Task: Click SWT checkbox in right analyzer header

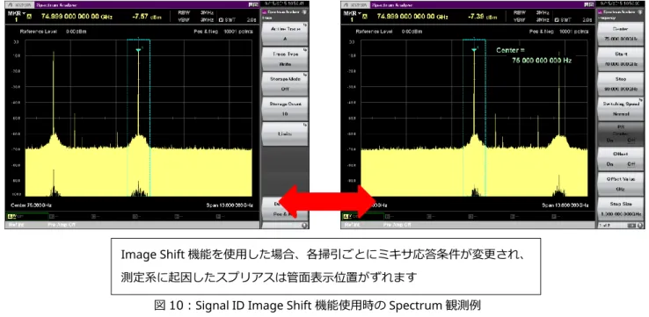Action: click(x=557, y=20)
